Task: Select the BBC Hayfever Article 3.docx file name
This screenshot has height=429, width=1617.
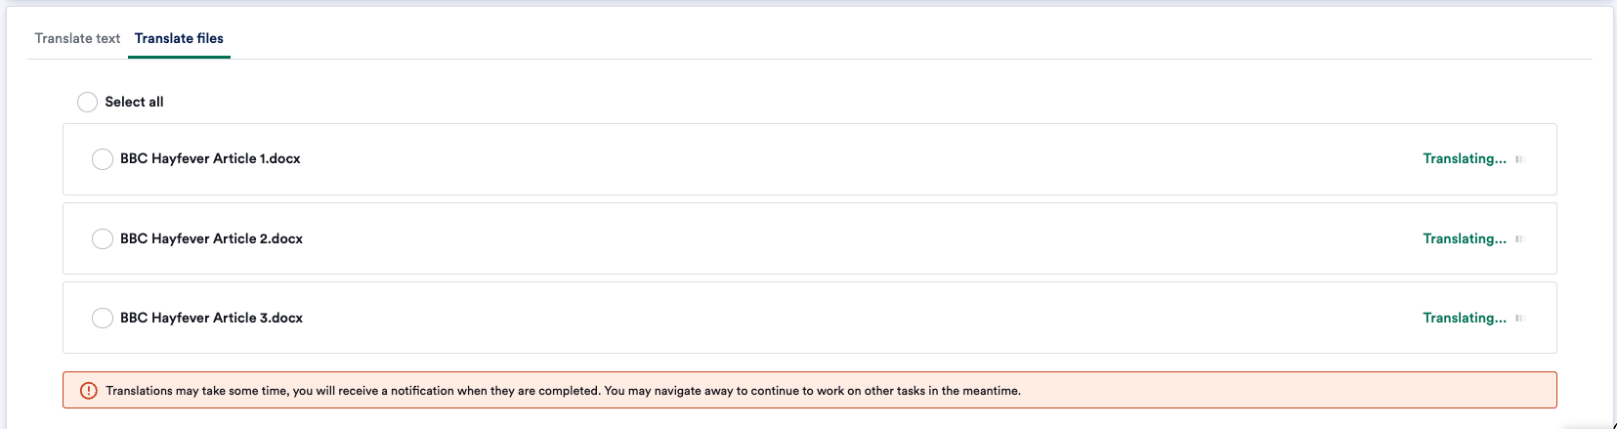Action: pyautogui.click(x=211, y=318)
